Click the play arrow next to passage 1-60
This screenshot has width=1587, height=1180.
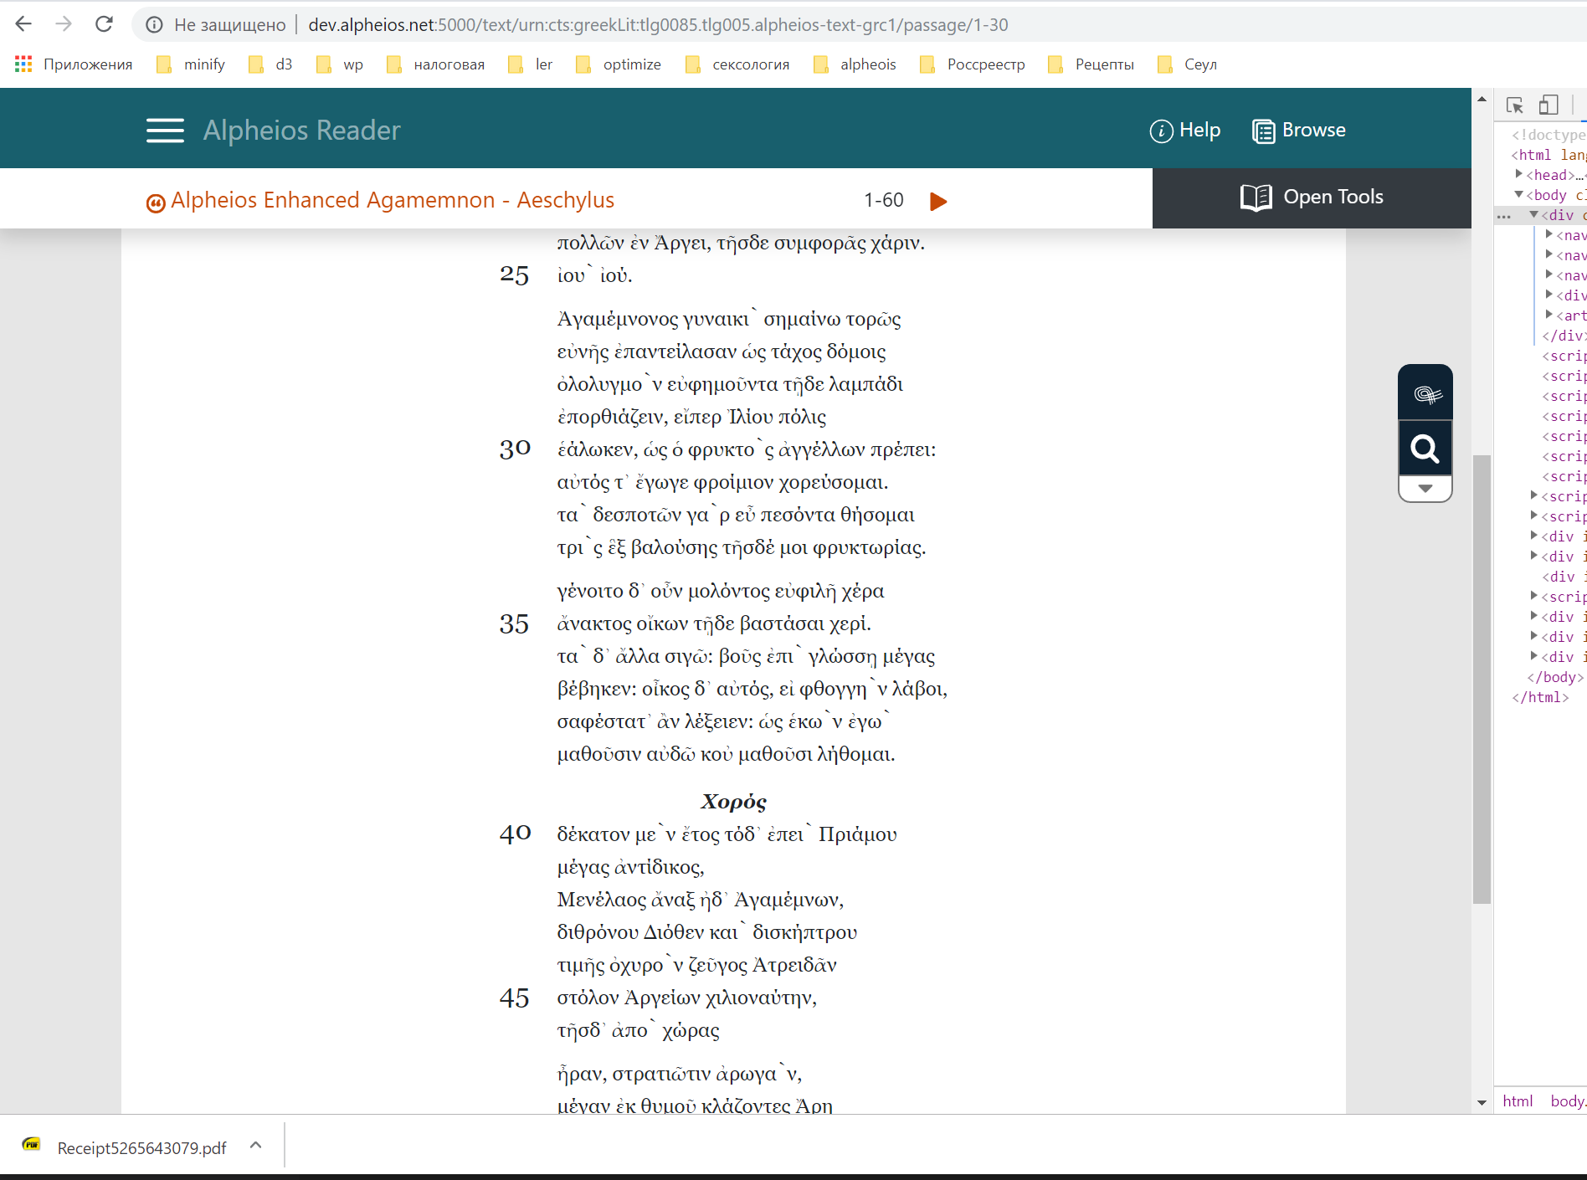(937, 200)
